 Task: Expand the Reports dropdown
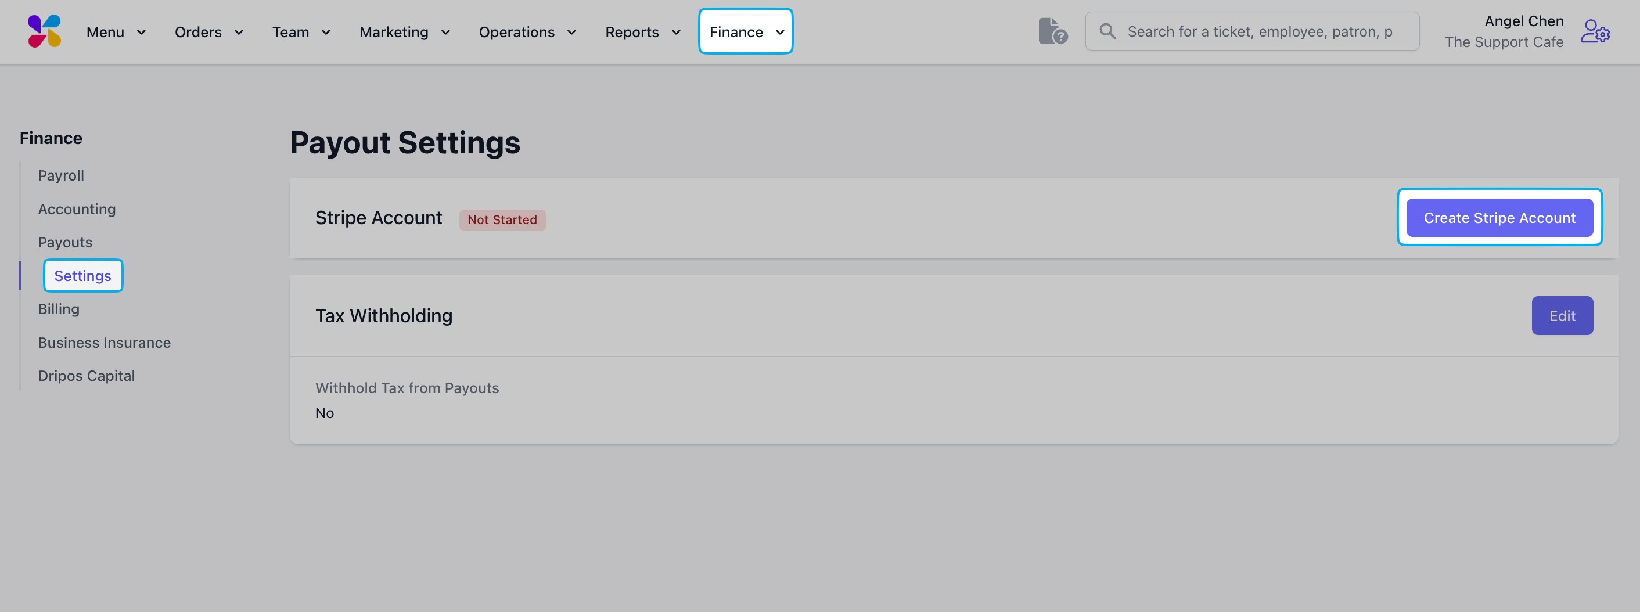click(642, 32)
